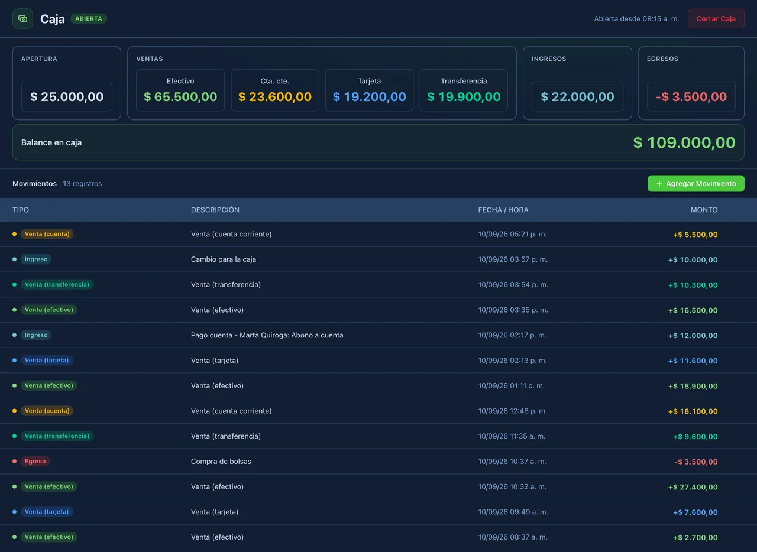Screen dimensions: 757x552
Task: Select the Apertura amount $ 25.000,00
Action: pos(67,96)
